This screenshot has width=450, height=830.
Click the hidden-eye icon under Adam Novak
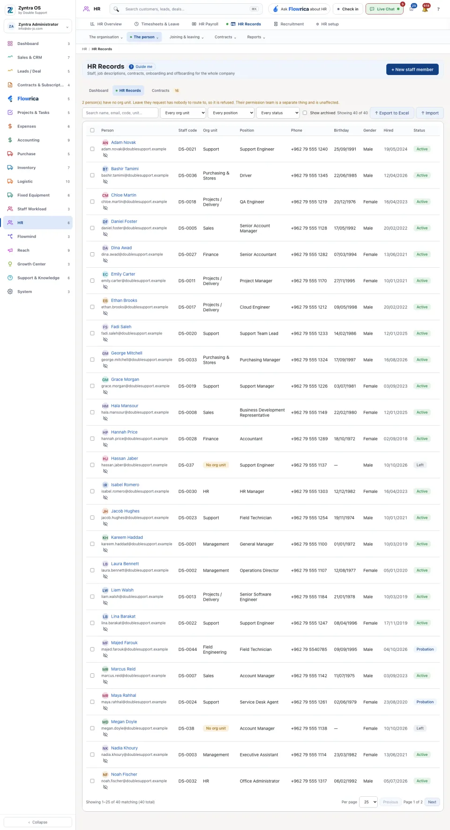[105, 155]
